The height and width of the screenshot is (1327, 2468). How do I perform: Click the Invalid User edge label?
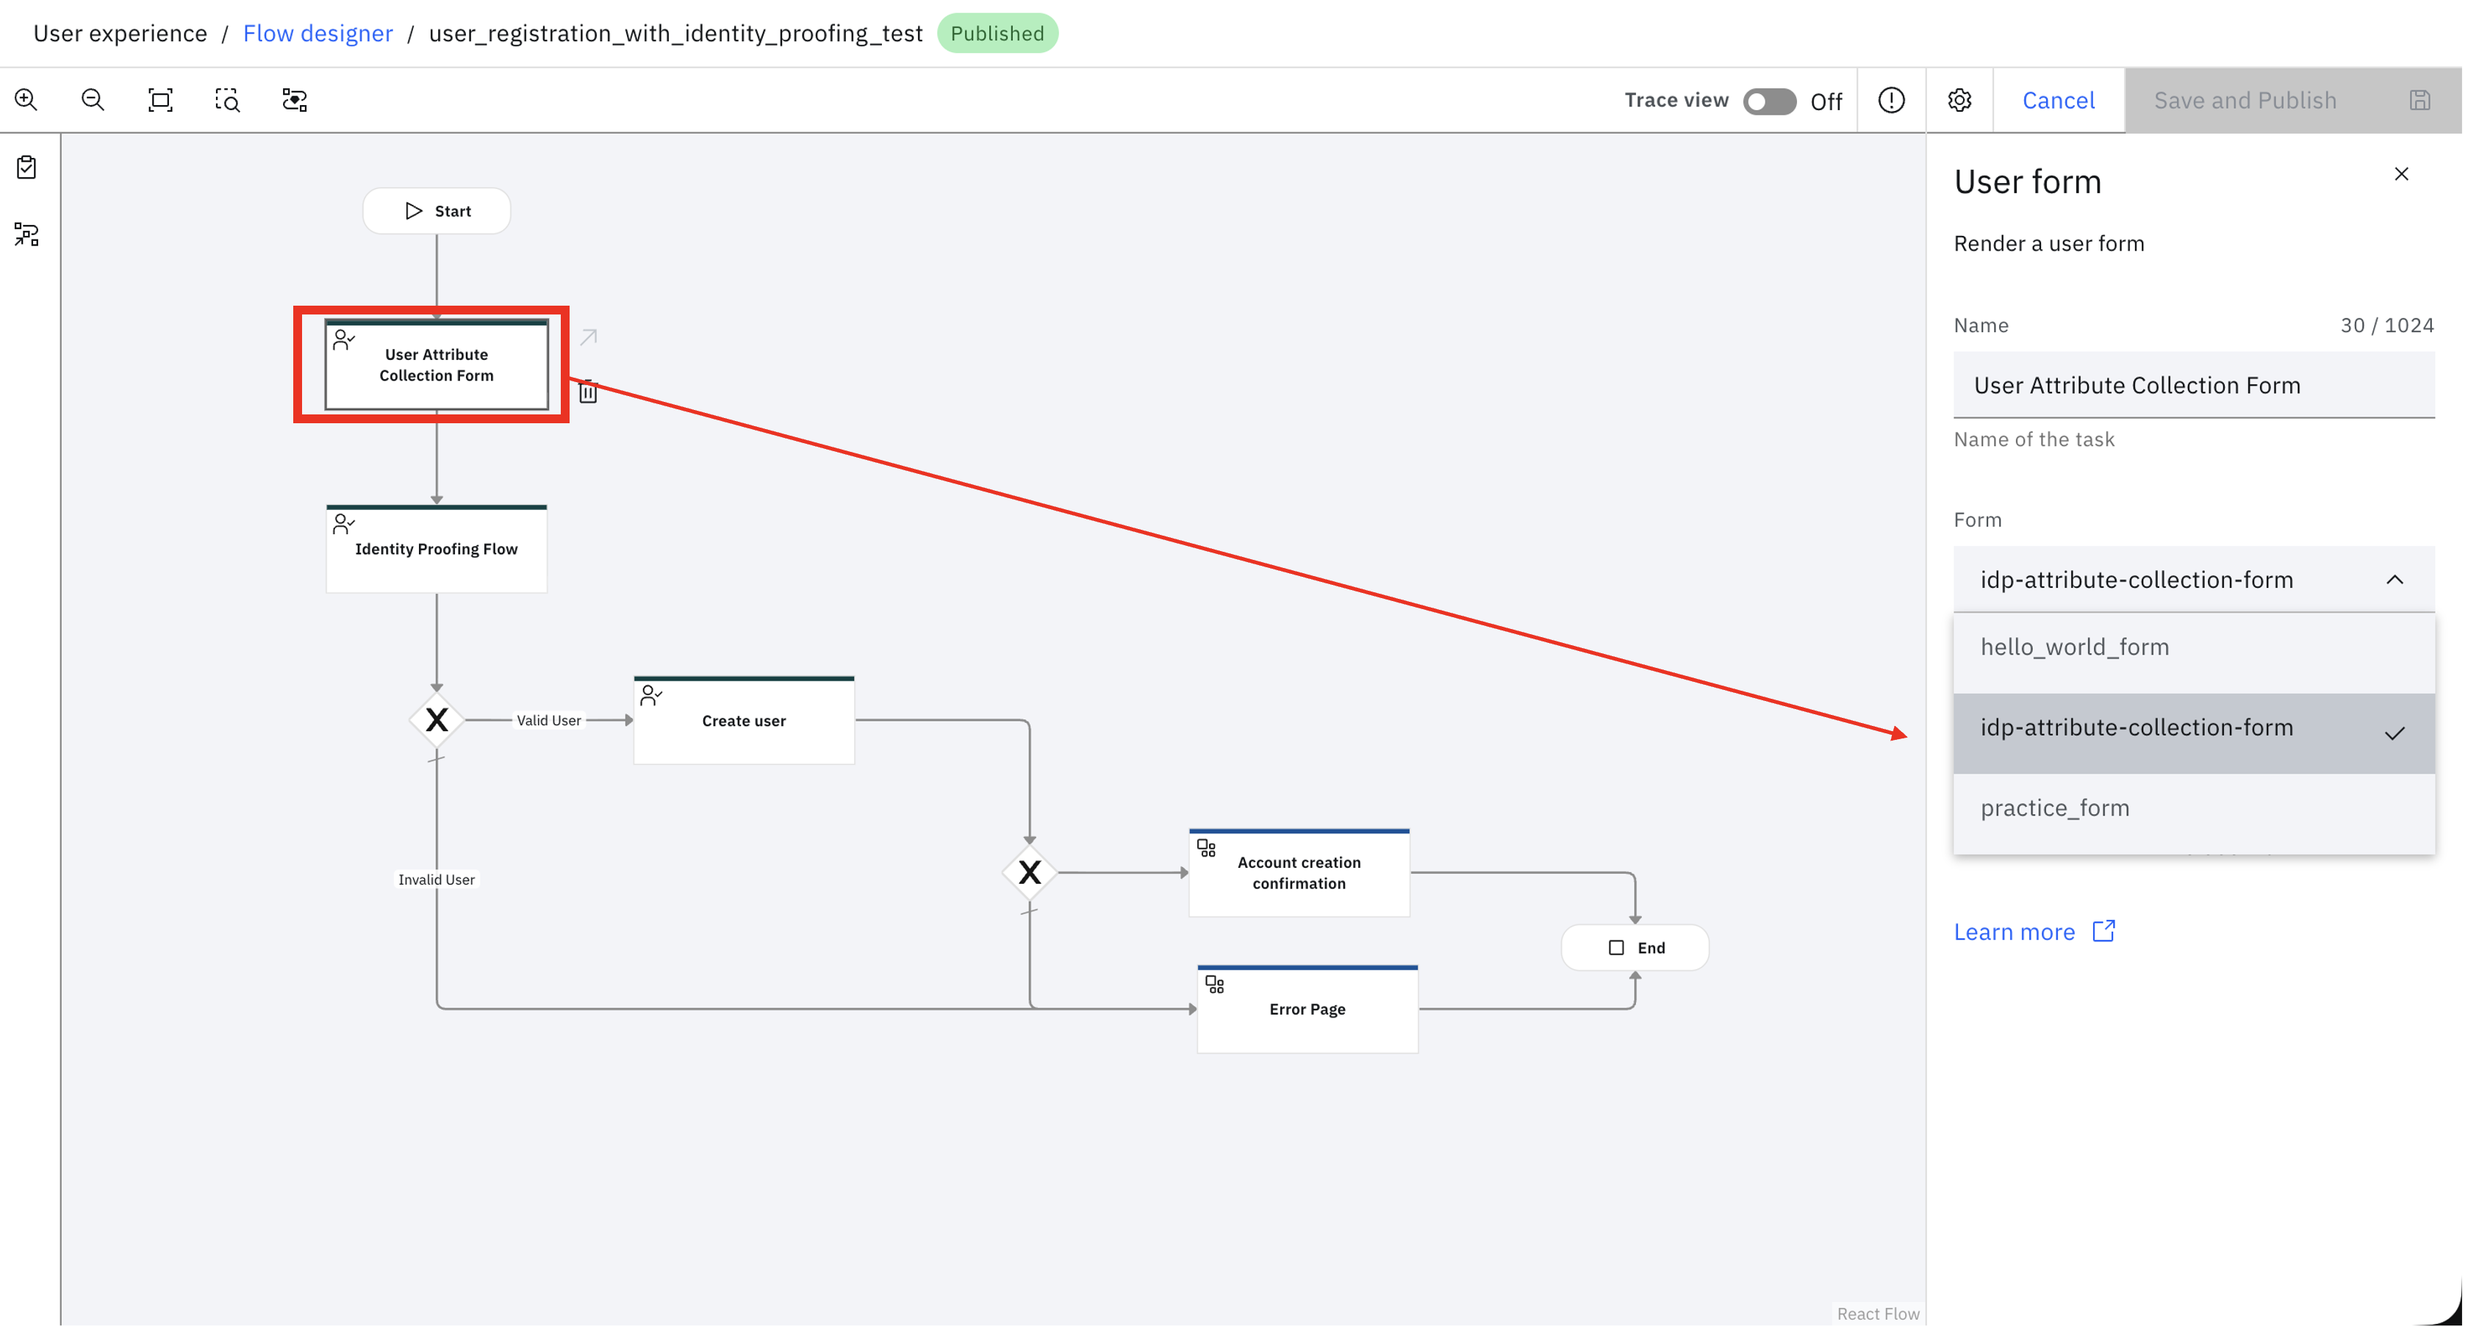437,880
